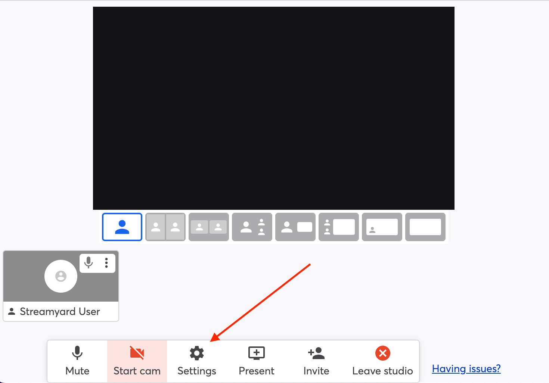Click the Present screen-share icon
The width and height of the screenshot is (549, 383).
[x=256, y=353]
